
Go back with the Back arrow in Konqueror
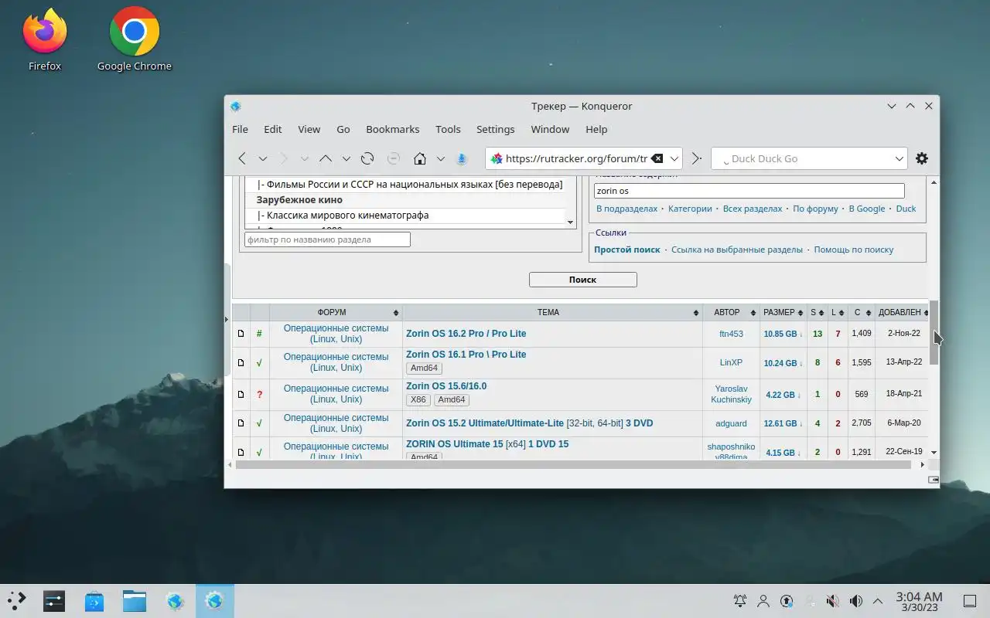click(x=242, y=158)
